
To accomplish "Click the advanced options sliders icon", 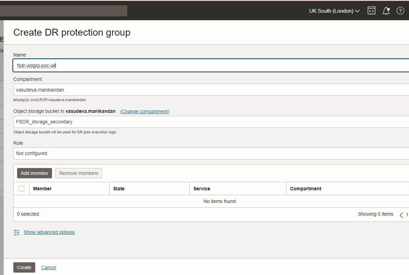I will (x=17, y=232).
